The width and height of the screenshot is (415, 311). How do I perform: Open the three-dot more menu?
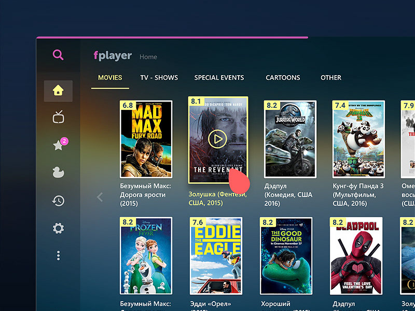(x=59, y=256)
